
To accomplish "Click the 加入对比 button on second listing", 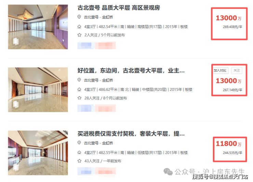I will 220,70.
